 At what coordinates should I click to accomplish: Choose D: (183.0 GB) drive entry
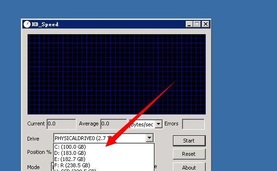click(104, 153)
